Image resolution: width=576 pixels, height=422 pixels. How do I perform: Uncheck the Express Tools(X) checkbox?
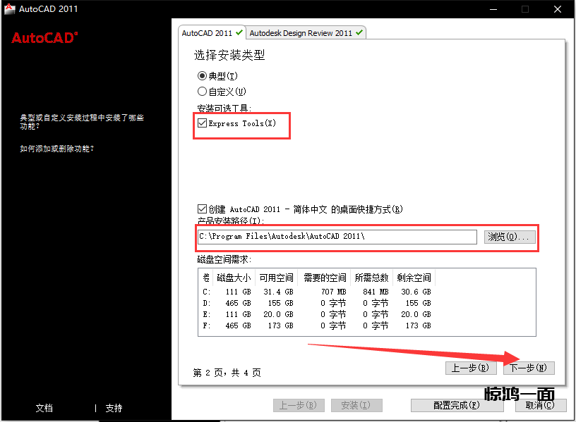pos(203,123)
